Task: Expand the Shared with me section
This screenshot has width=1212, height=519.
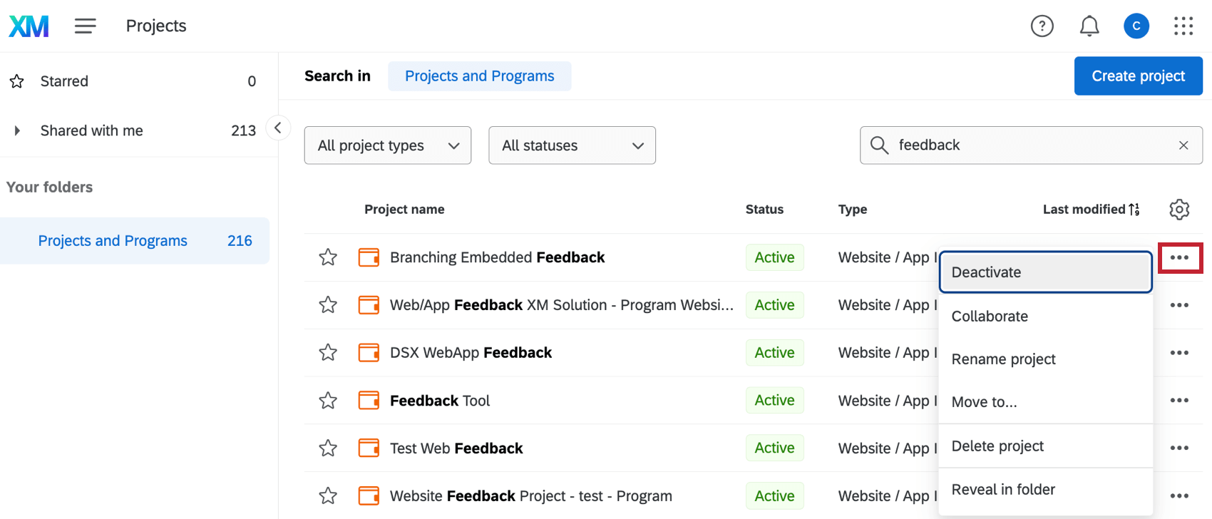Action: click(x=17, y=130)
